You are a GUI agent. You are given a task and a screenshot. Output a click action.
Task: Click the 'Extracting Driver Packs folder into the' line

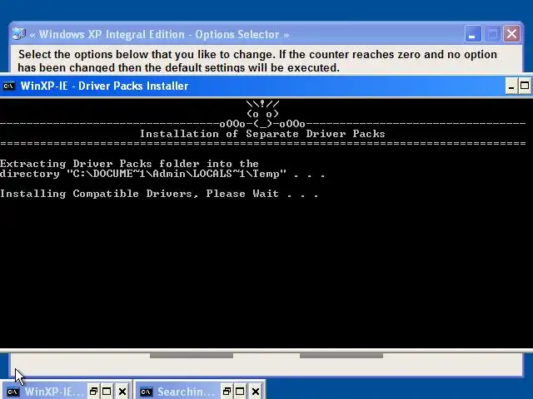click(x=129, y=164)
